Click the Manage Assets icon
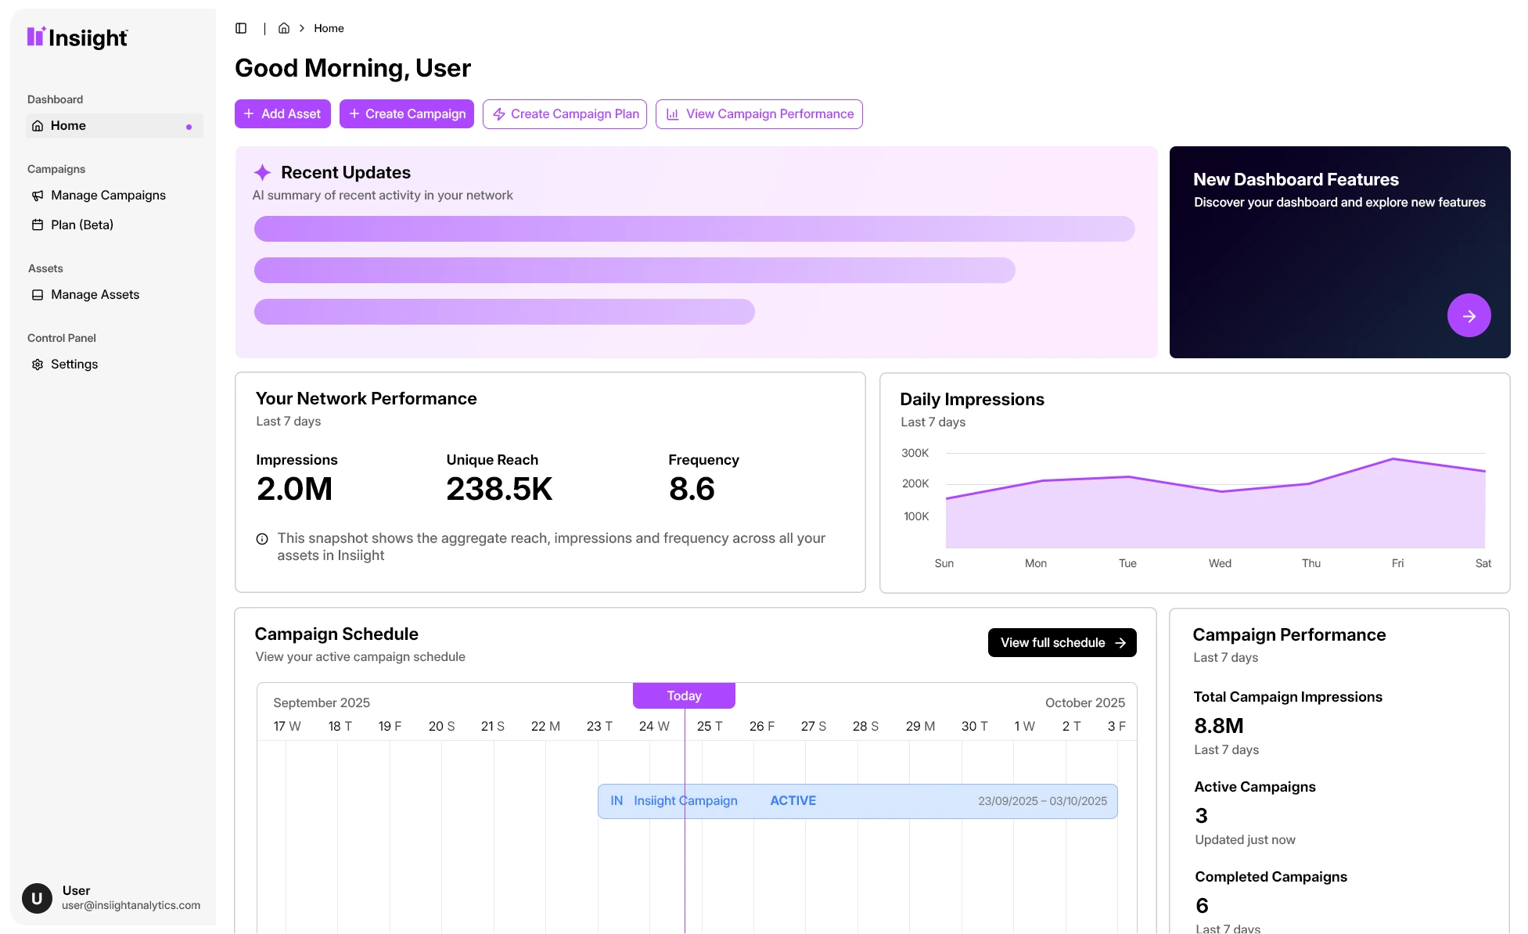1528x934 pixels. (x=38, y=294)
